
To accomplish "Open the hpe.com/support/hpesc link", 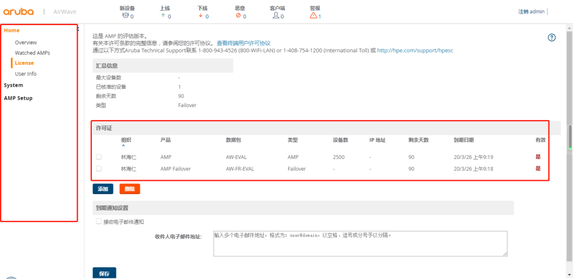I will point(415,50).
